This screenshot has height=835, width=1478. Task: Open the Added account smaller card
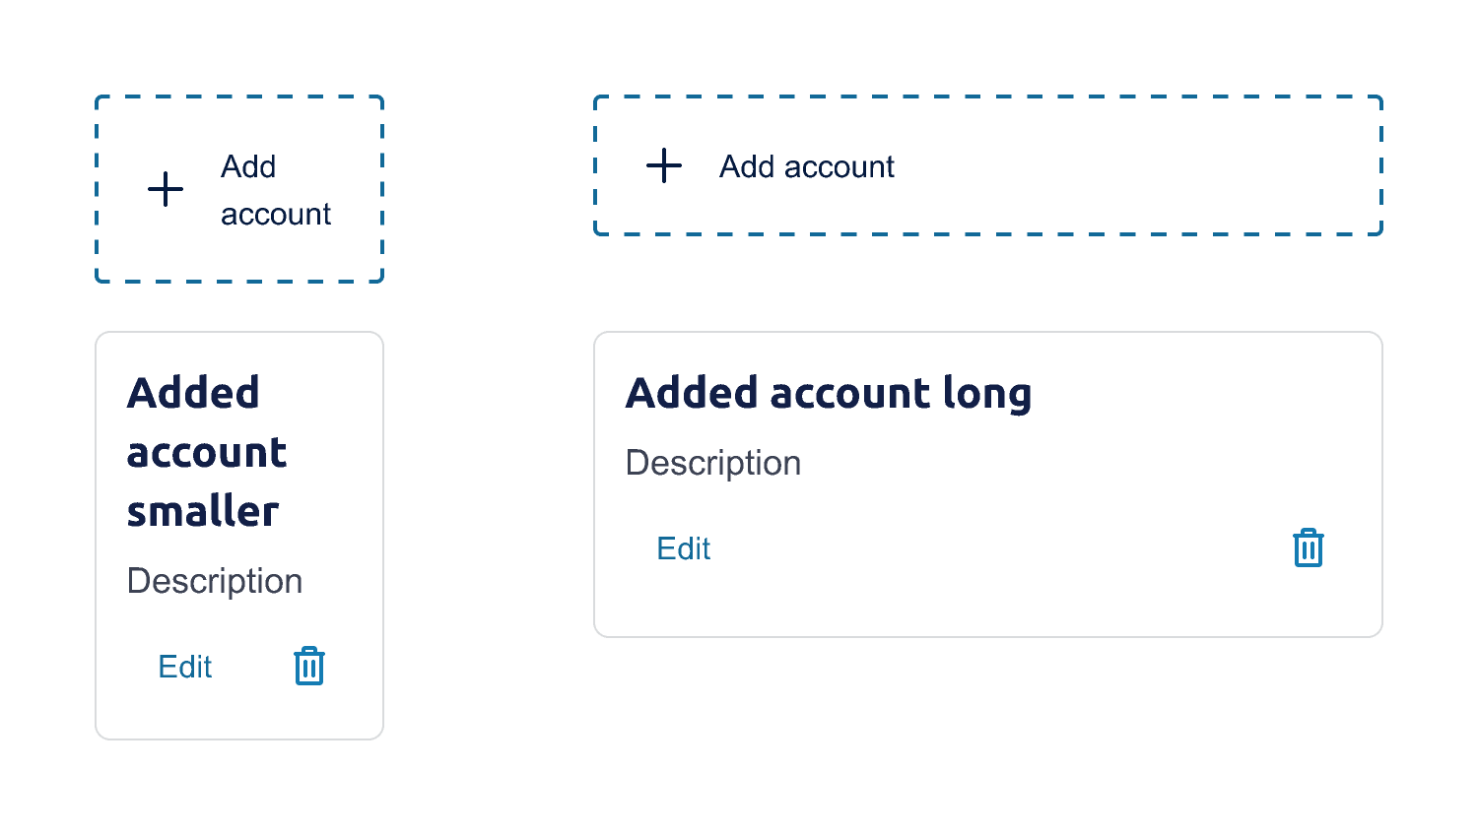(238, 535)
